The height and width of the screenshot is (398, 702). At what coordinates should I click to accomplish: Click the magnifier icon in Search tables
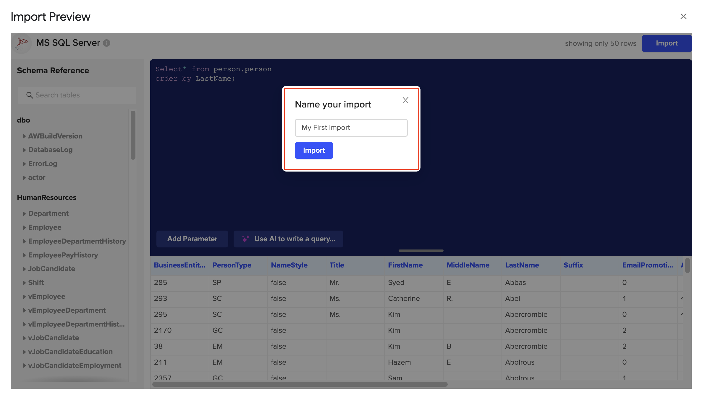29,95
